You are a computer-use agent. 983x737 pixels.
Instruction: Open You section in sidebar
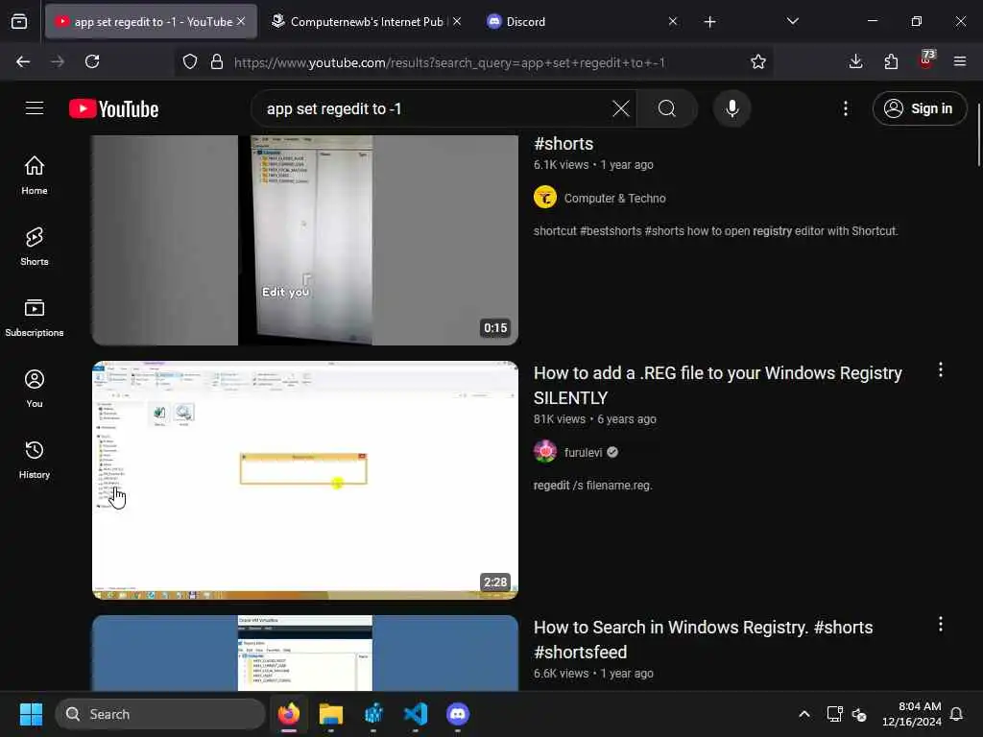(x=35, y=389)
